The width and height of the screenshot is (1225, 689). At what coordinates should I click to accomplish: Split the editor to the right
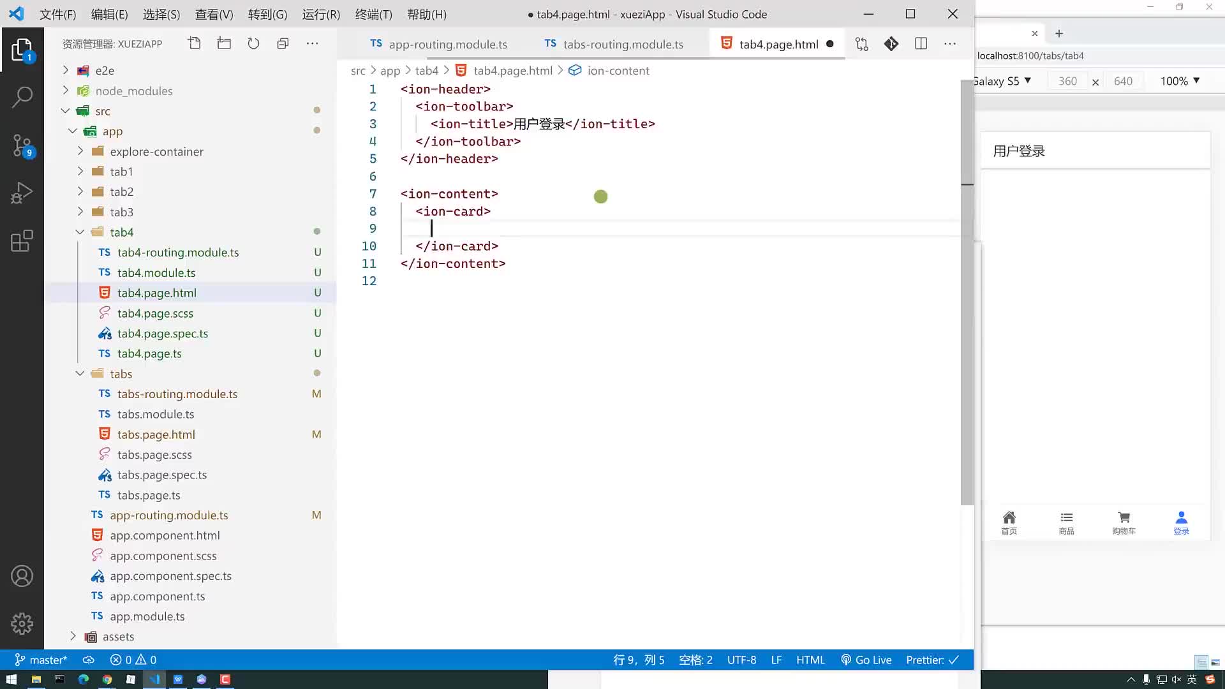(921, 43)
